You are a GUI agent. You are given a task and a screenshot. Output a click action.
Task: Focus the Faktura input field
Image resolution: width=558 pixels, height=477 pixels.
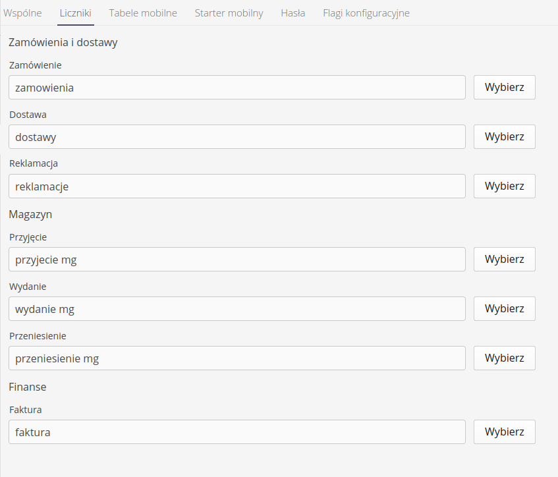tap(237, 432)
